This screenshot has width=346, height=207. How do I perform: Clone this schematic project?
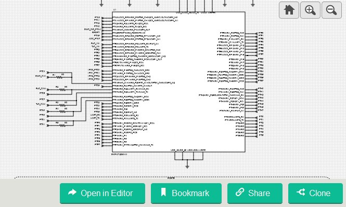315,193
